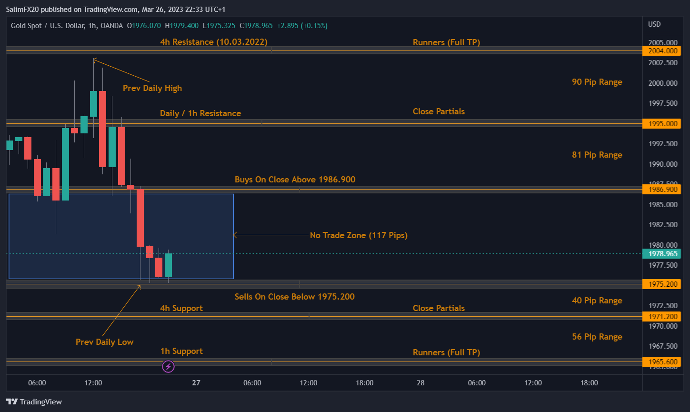Screen dimensions: 690x412
Task: Click 'Sells On Close Below 1975.200' text
Action: [x=295, y=297]
